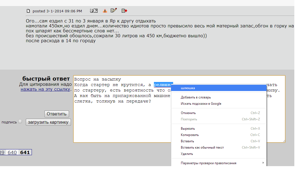Click Вставить in the context menu
This screenshot has width=299, height=176.
219,141
